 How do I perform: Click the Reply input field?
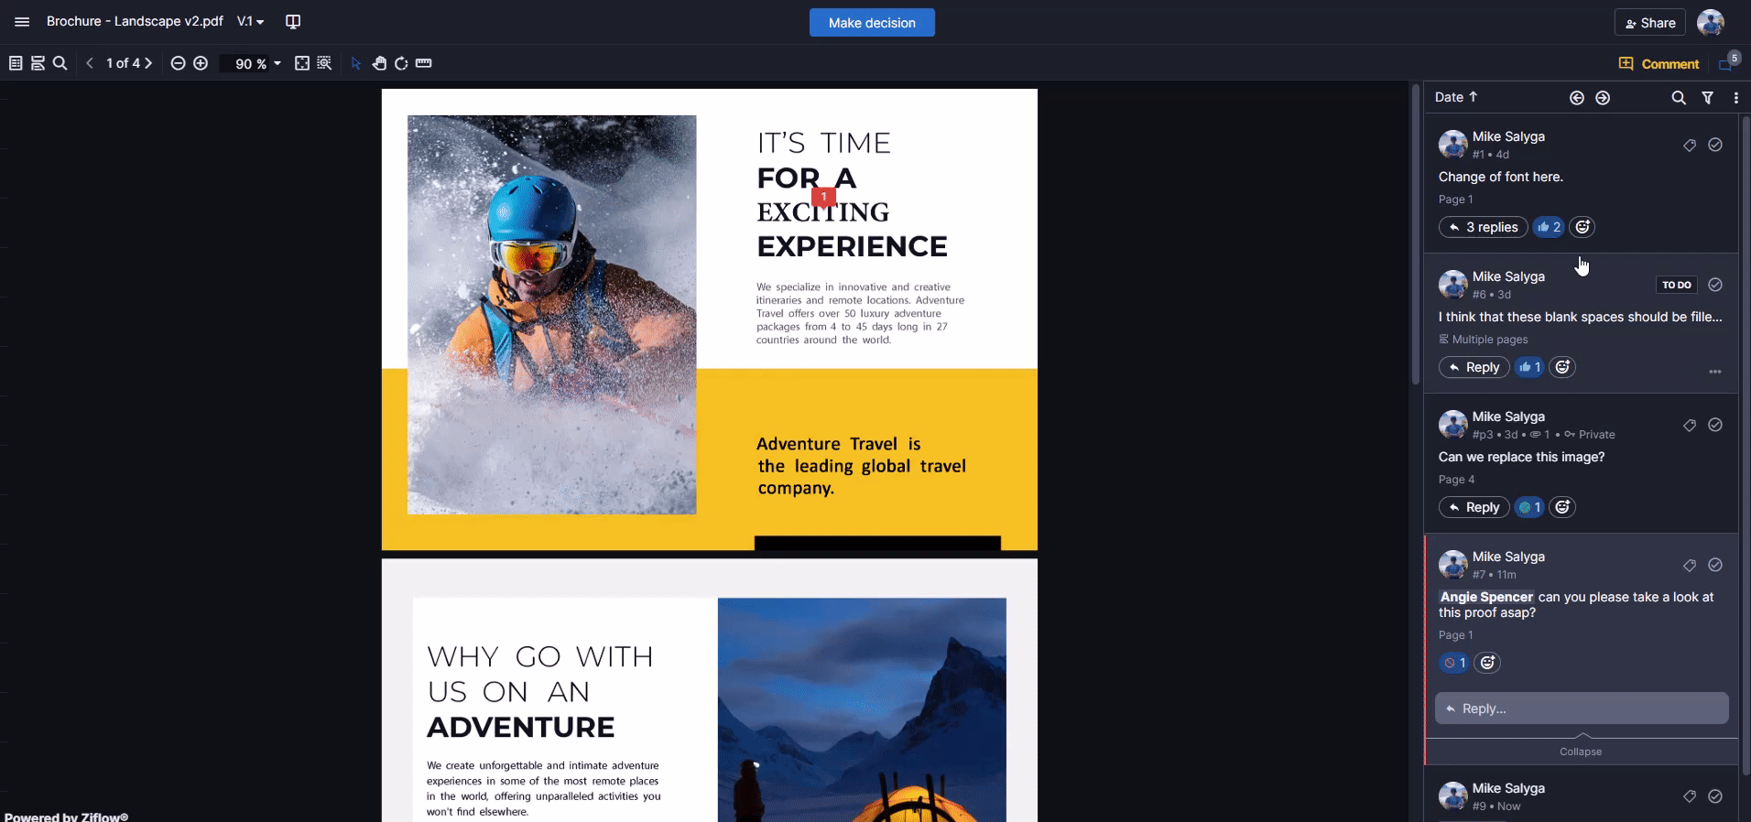pos(1582,708)
